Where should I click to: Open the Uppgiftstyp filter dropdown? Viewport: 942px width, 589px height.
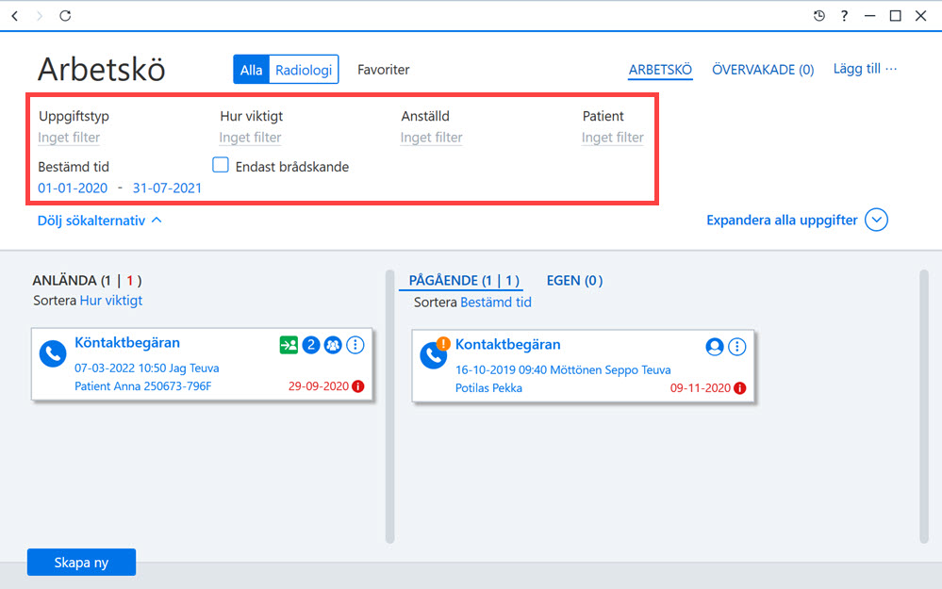[69, 138]
